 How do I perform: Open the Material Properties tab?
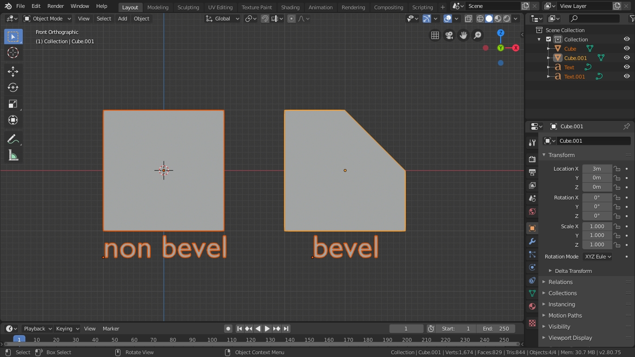[x=532, y=306]
